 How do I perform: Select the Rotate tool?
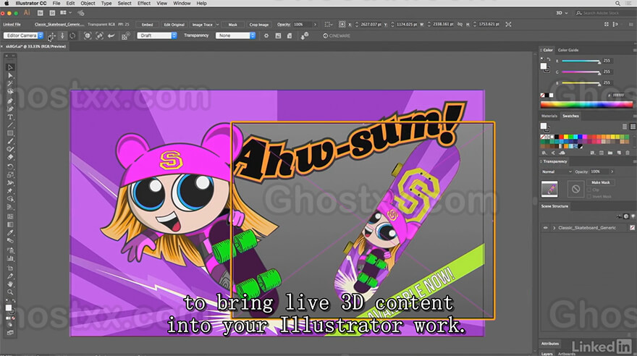[x=10, y=166]
